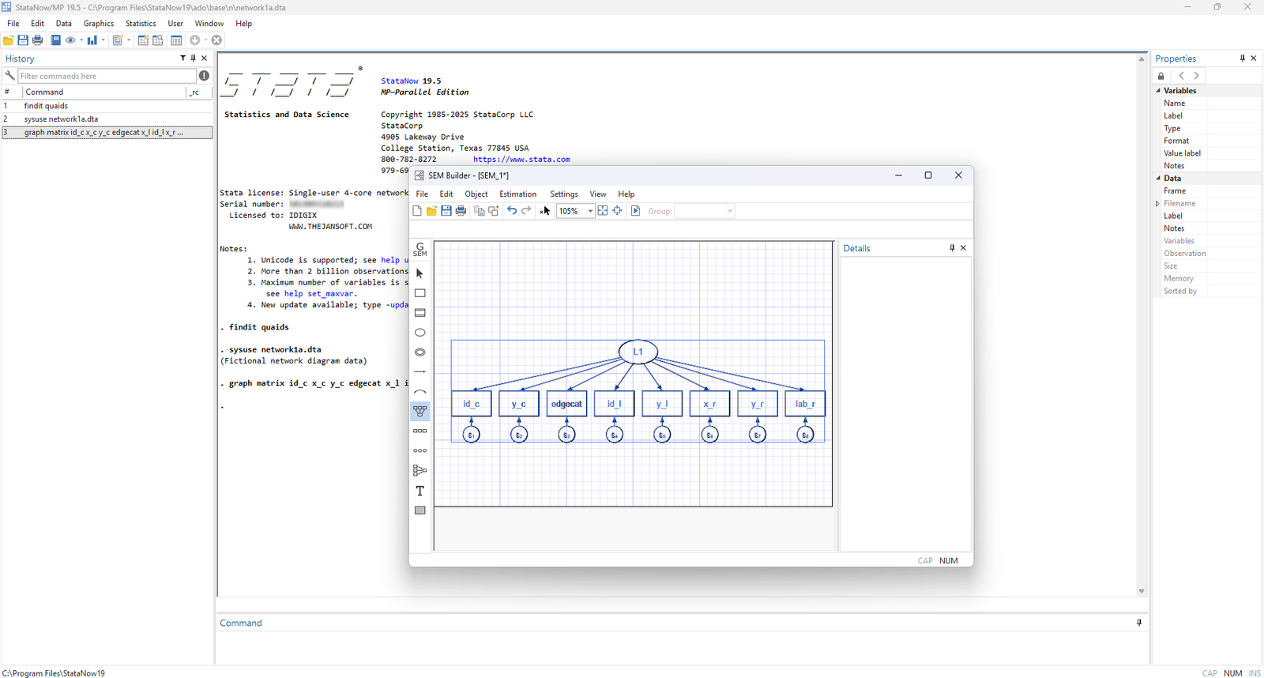Select the L1 latent variable oval

point(638,352)
